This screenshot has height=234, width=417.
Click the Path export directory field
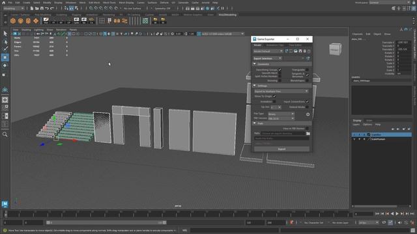point(283,133)
